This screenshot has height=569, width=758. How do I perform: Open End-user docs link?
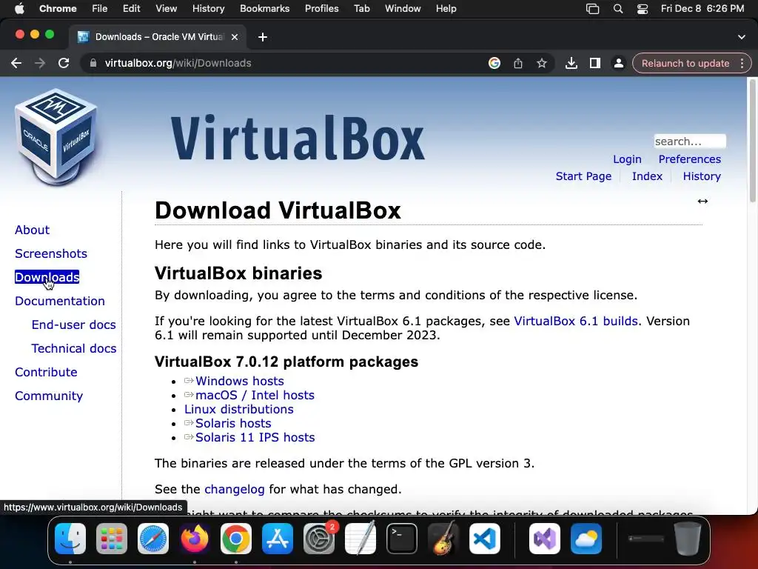point(73,325)
